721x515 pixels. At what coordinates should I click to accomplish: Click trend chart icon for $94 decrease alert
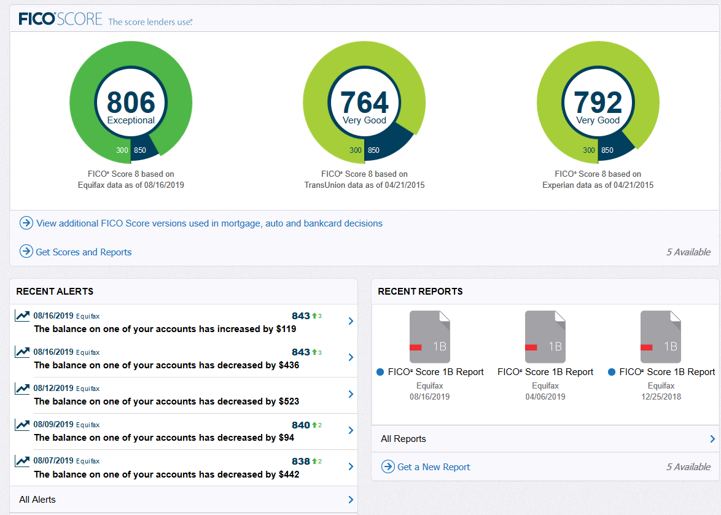(22, 425)
